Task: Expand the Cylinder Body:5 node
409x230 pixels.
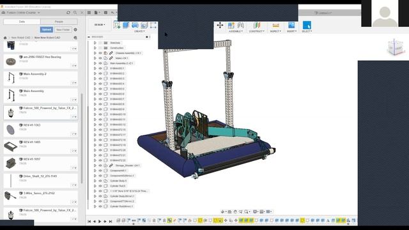Action: click(x=95, y=181)
